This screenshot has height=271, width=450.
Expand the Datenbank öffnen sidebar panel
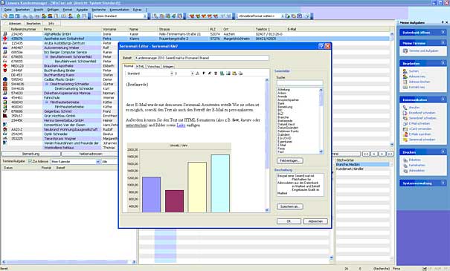443,33
